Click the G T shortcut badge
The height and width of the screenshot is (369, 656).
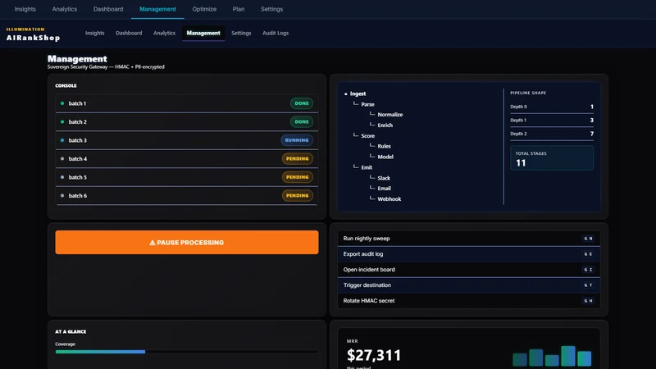tap(588, 285)
